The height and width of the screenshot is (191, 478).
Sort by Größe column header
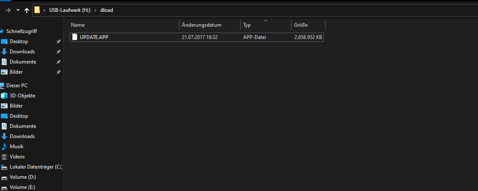(308, 25)
